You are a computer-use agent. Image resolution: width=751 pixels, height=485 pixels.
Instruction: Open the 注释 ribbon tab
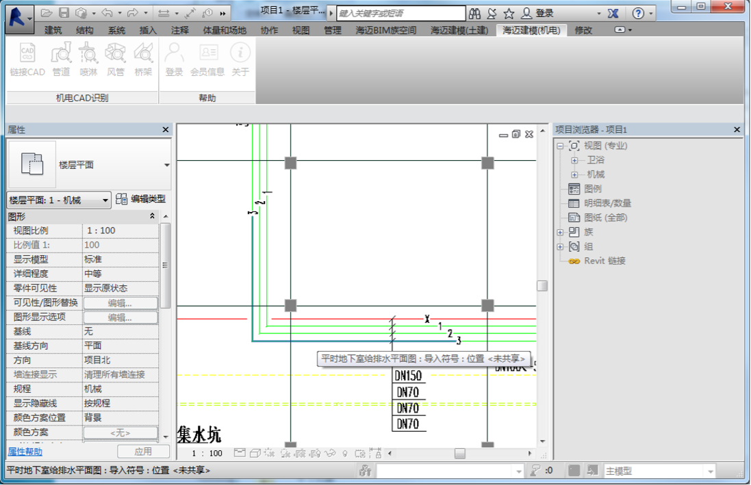pyautogui.click(x=180, y=30)
